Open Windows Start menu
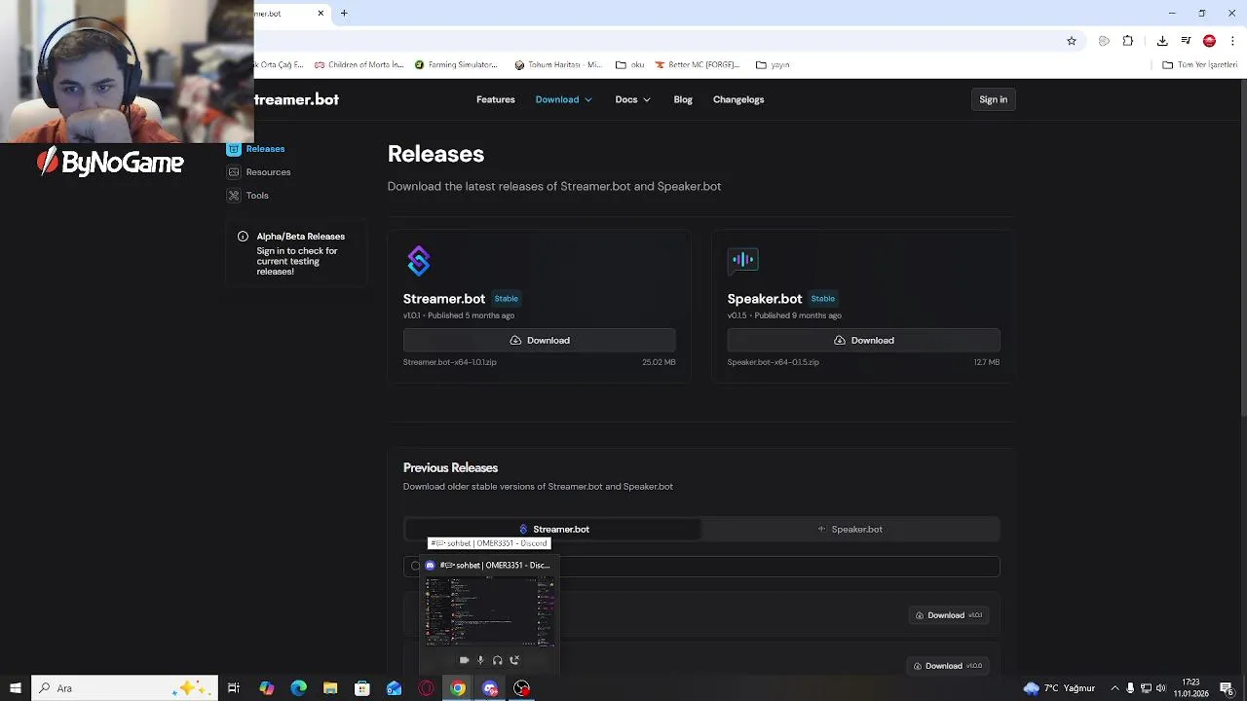 16,688
